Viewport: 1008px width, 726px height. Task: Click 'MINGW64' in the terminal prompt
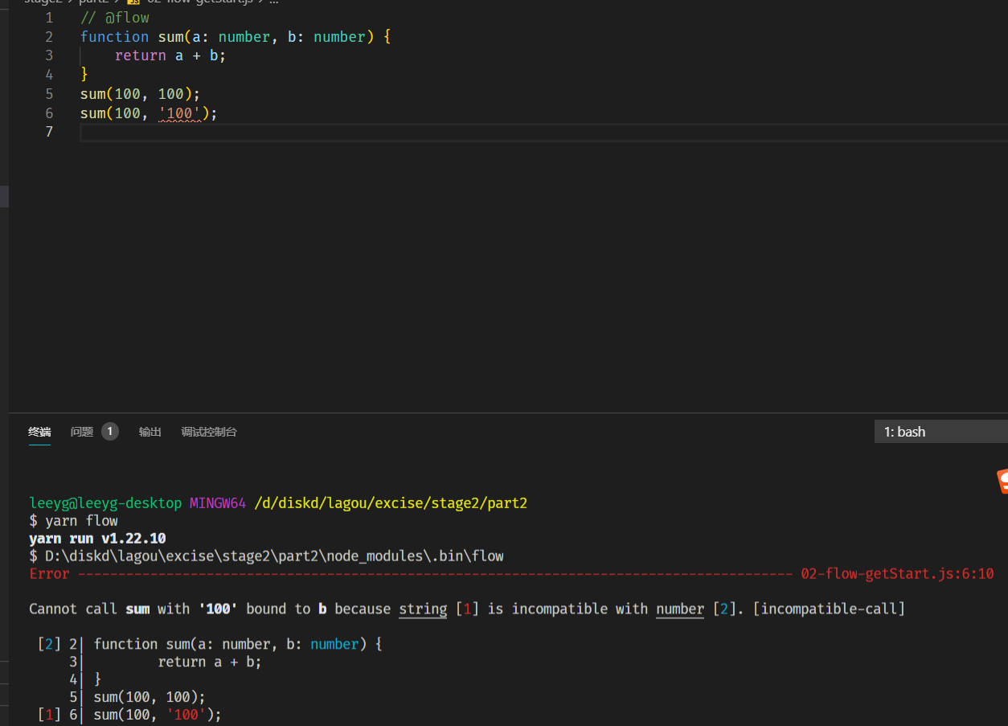coord(218,503)
